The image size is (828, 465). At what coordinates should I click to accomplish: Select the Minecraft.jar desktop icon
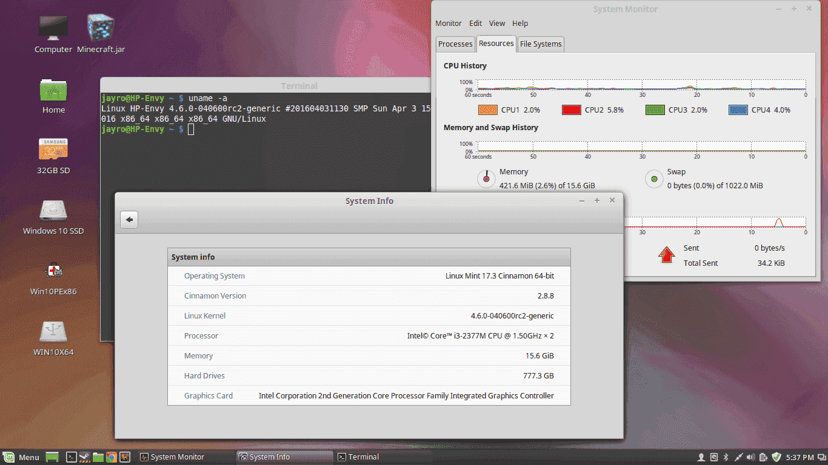pyautogui.click(x=101, y=35)
